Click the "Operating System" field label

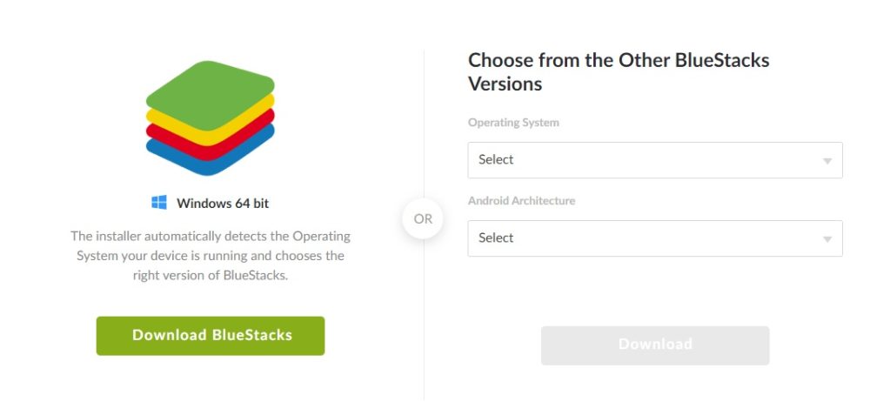coord(513,123)
